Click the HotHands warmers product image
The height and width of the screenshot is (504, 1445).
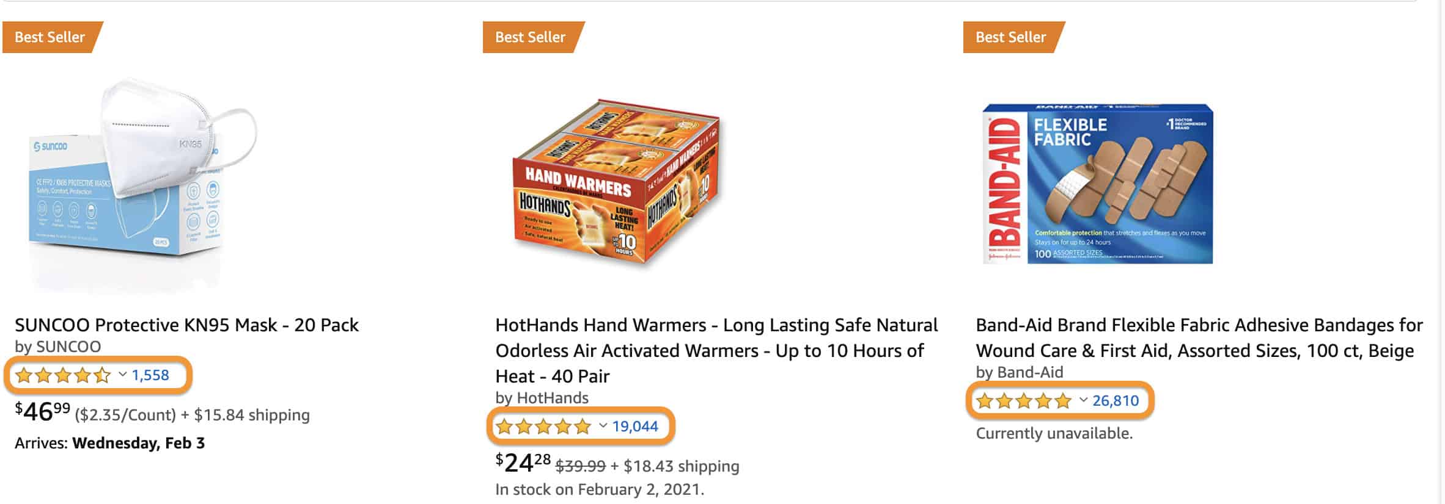pyautogui.click(x=611, y=183)
